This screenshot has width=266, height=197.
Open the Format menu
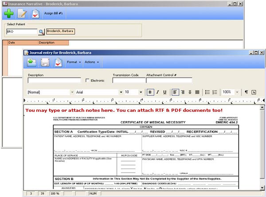pyautogui.click(x=74, y=62)
